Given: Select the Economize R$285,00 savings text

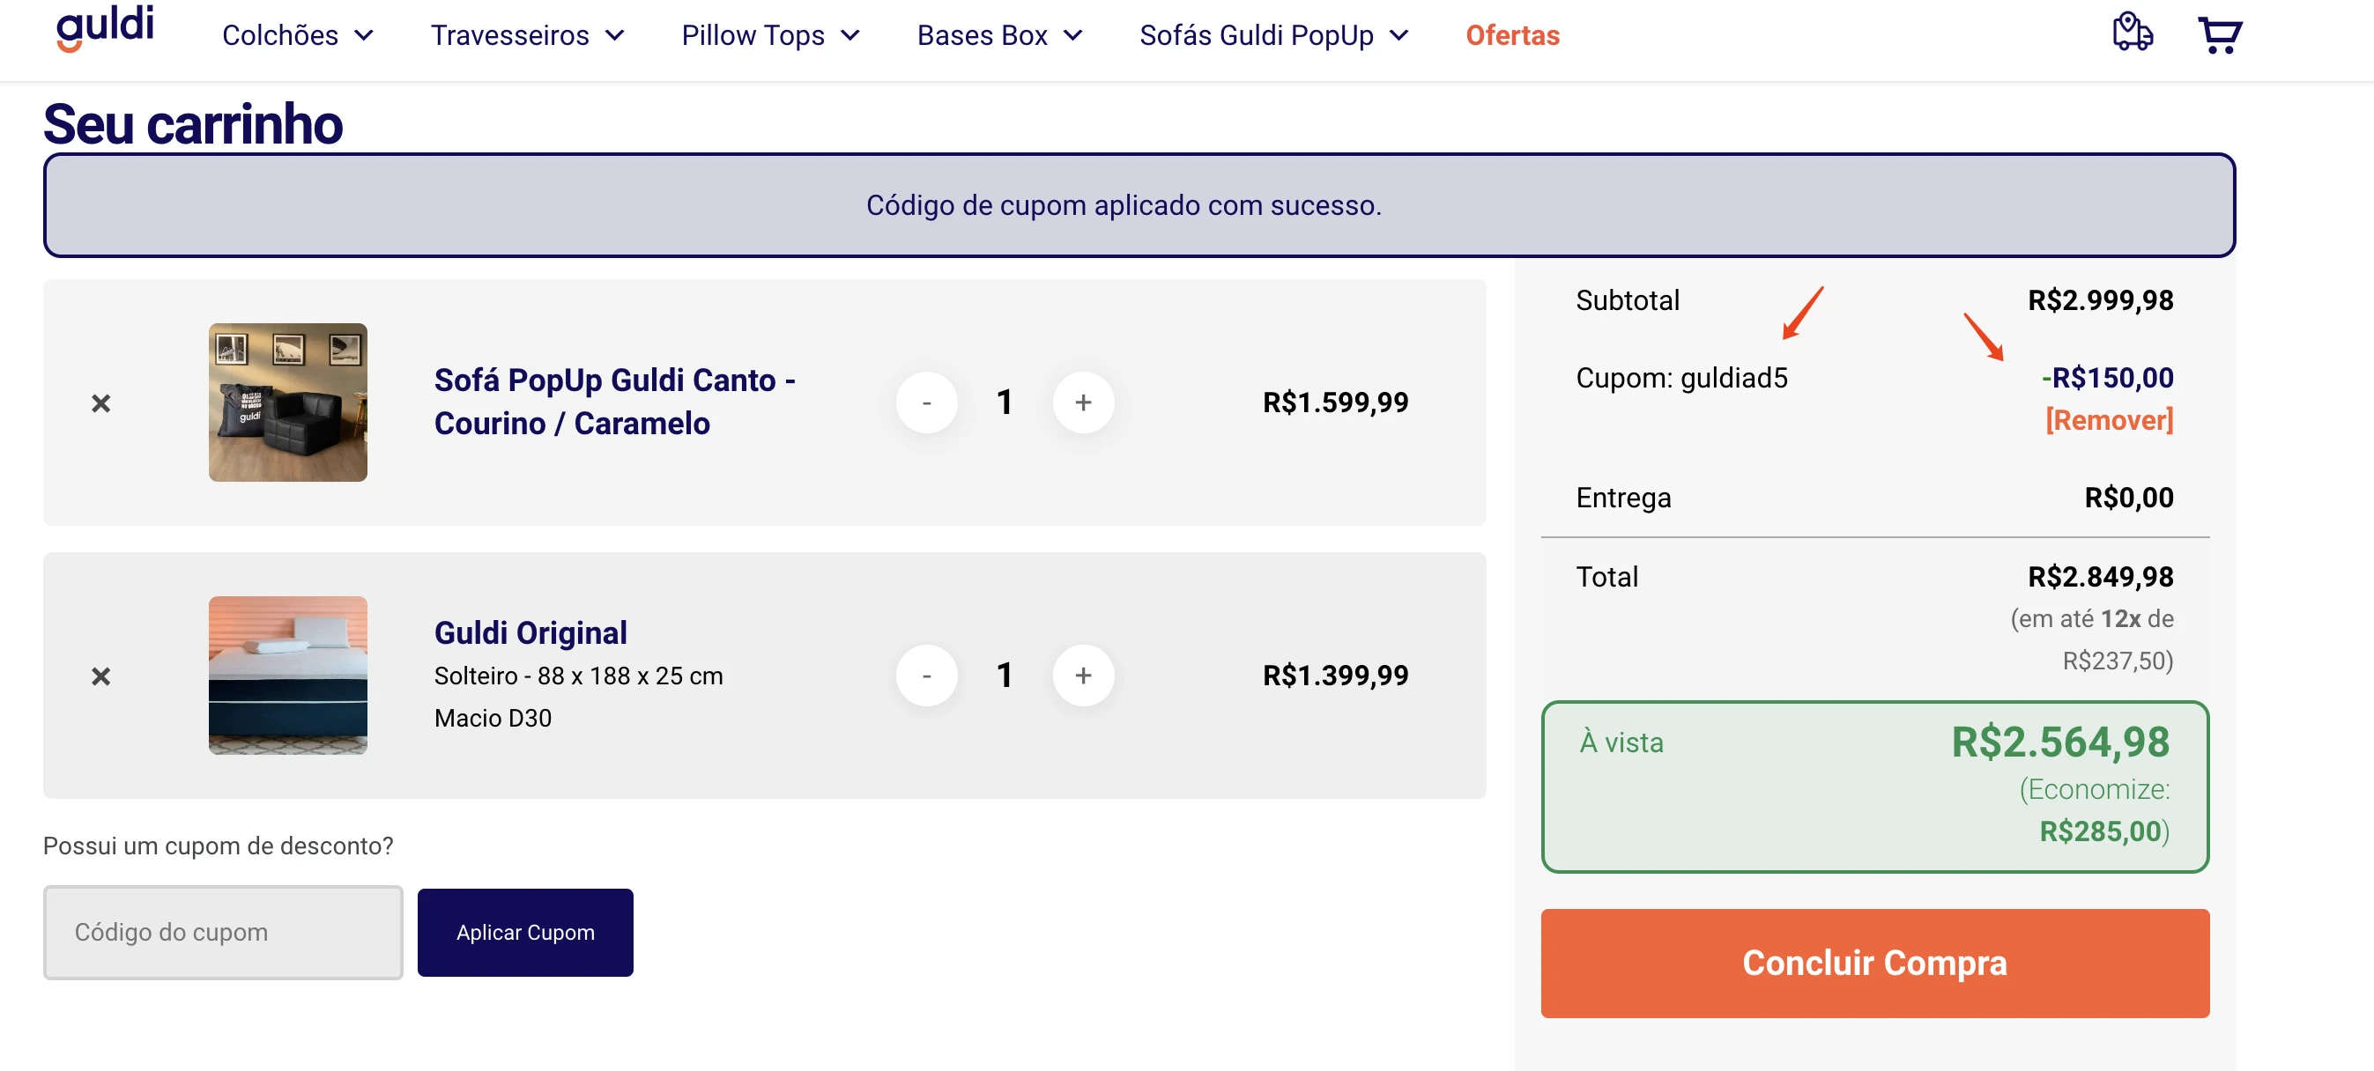Looking at the screenshot, I should (2096, 810).
